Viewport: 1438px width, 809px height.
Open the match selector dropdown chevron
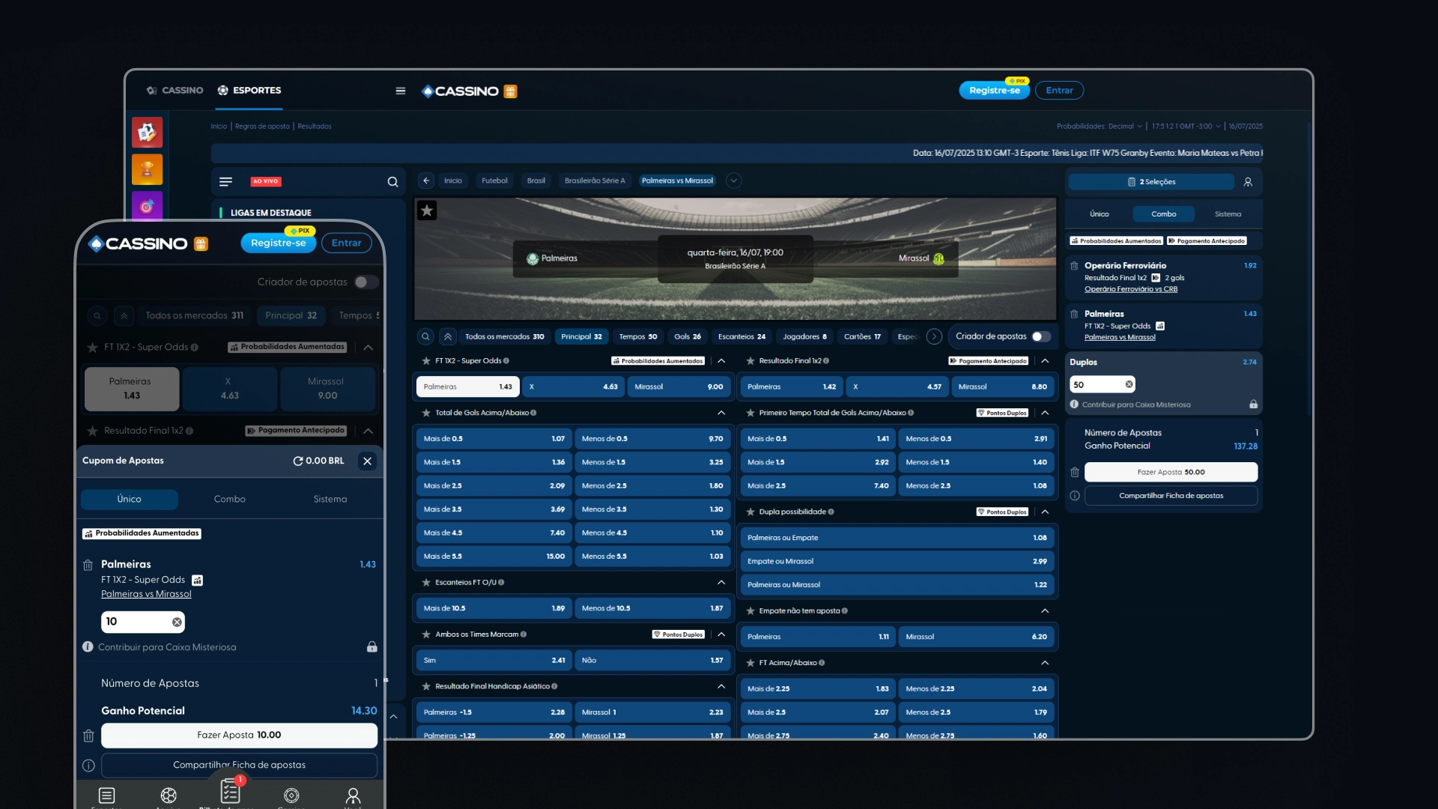[734, 181]
